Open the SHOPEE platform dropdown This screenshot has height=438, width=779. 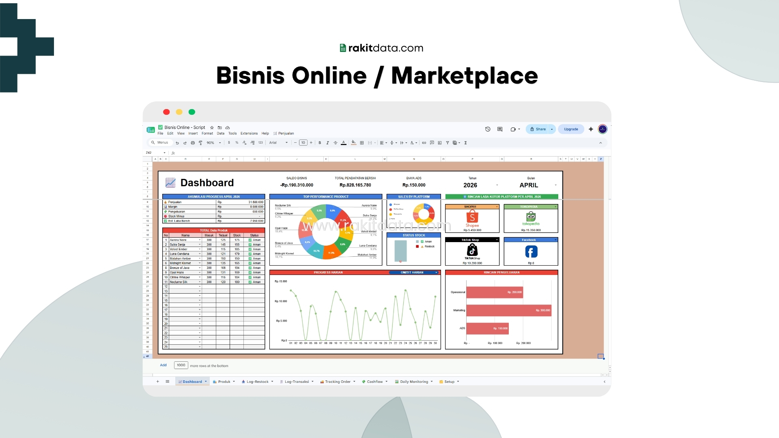tap(497, 207)
